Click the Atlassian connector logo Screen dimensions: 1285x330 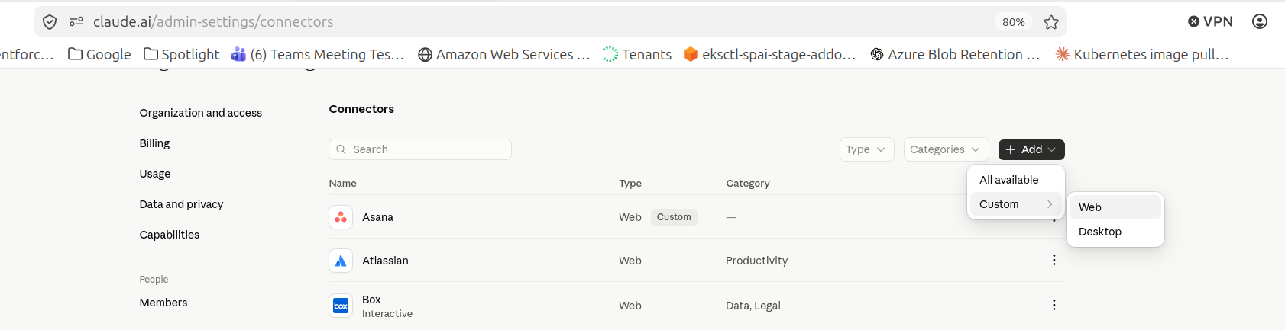(341, 261)
